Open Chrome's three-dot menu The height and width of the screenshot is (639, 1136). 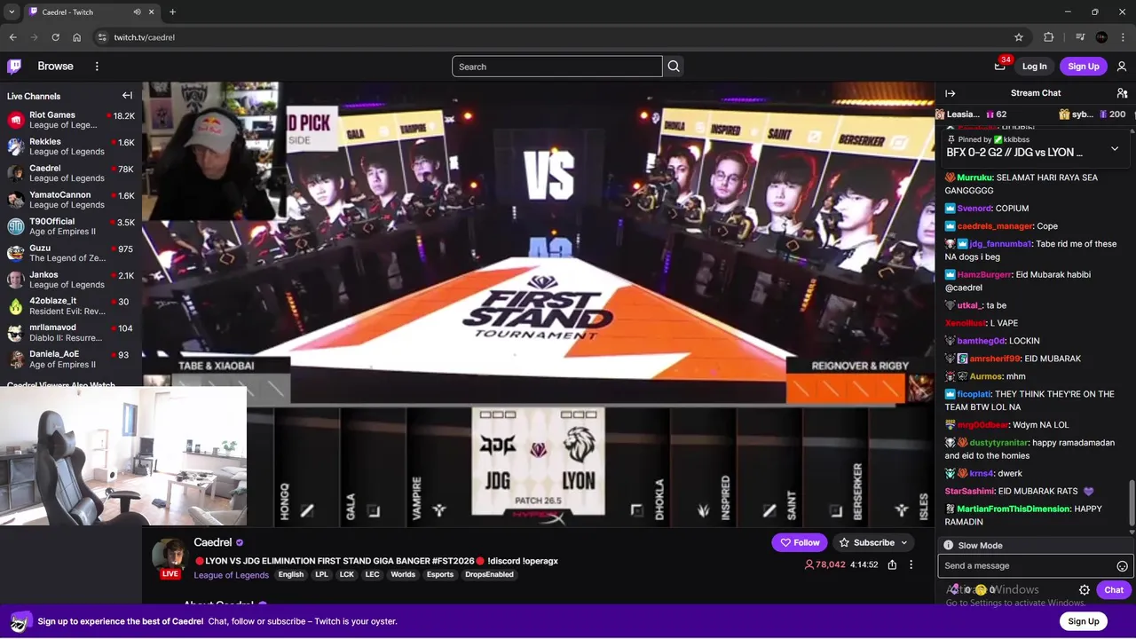click(x=1123, y=37)
